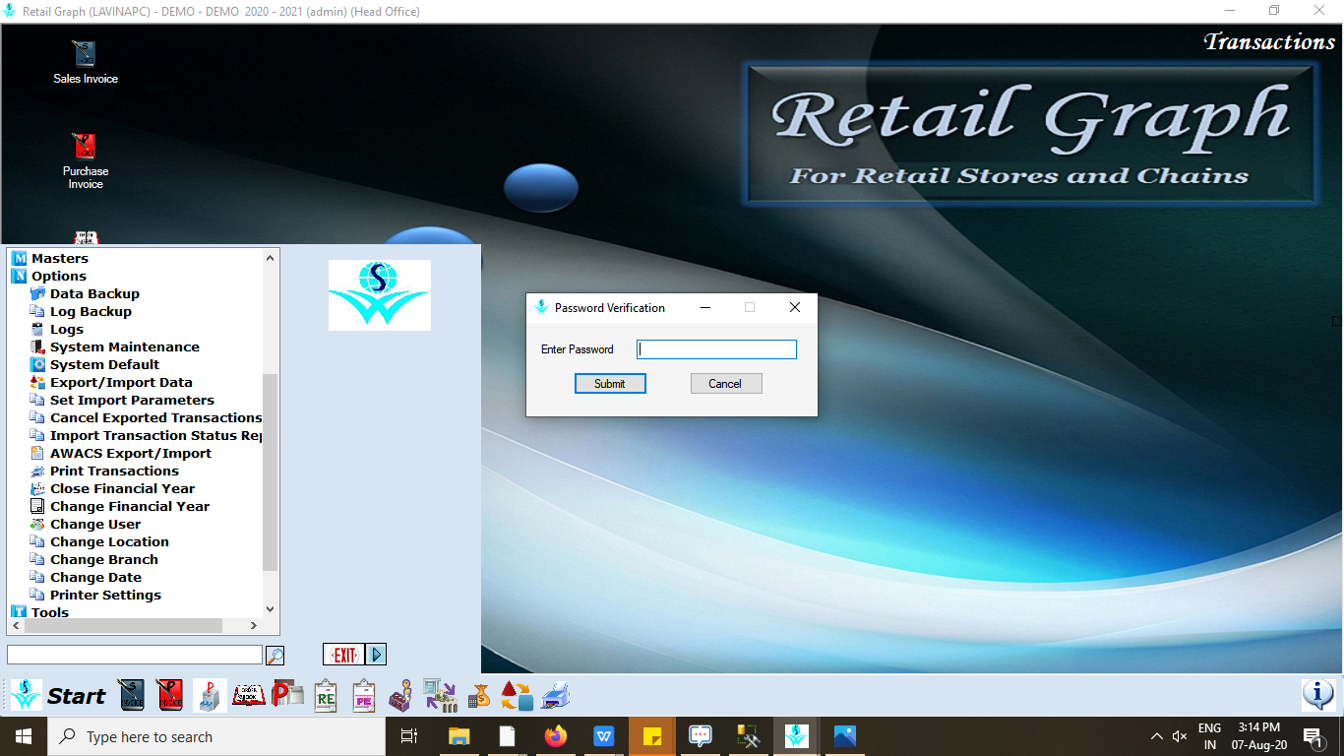Click the Data Backup tree icon

(x=37, y=294)
